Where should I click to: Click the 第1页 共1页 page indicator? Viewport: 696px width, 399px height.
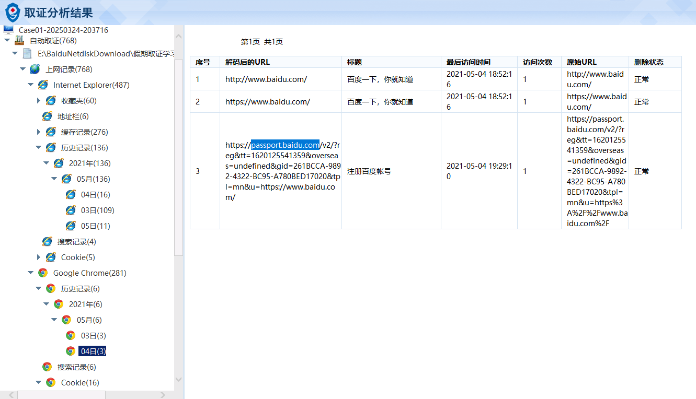[262, 42]
